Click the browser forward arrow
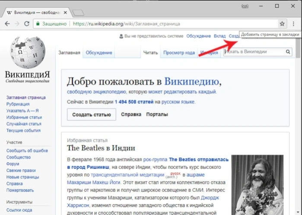 tap(17, 24)
